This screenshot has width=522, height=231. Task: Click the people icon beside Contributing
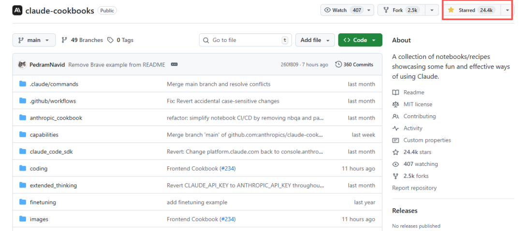395,116
